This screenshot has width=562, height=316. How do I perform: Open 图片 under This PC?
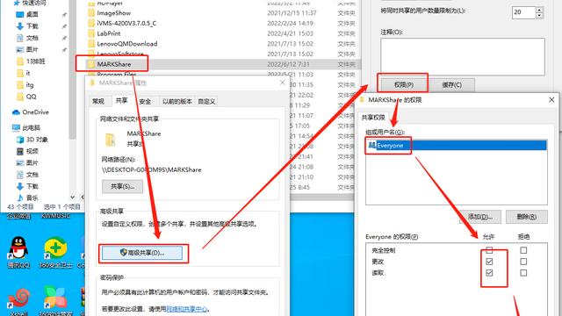click(x=32, y=163)
